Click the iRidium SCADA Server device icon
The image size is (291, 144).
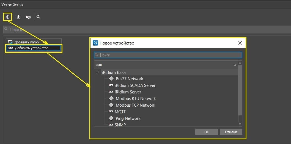pos(111,85)
